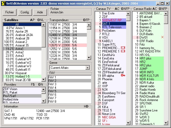The image size is (171, 128).
Task: Click the SetEditArnion icon in the title bar
Action: click(3, 3)
